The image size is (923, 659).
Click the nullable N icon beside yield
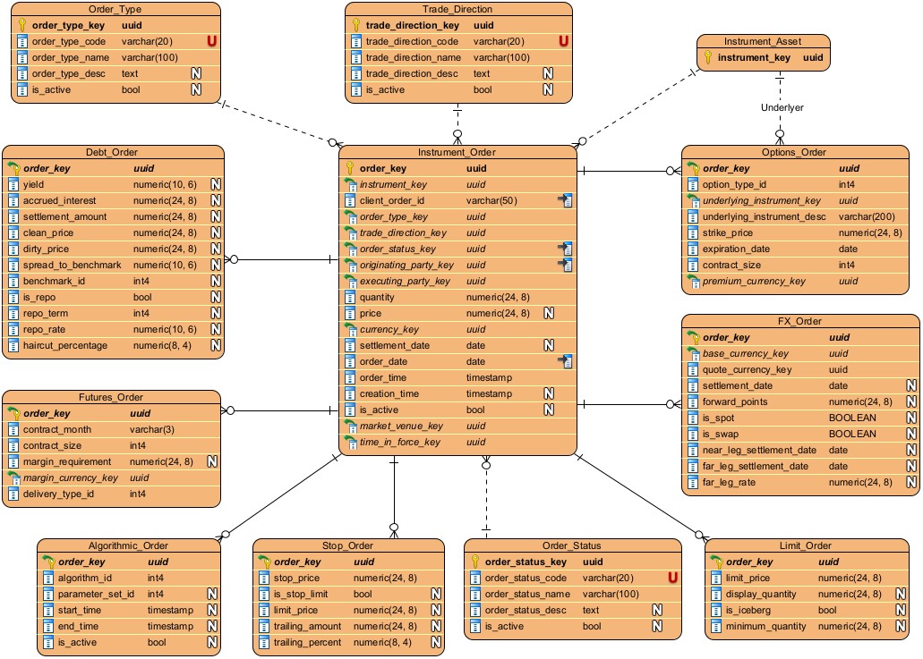click(x=215, y=184)
